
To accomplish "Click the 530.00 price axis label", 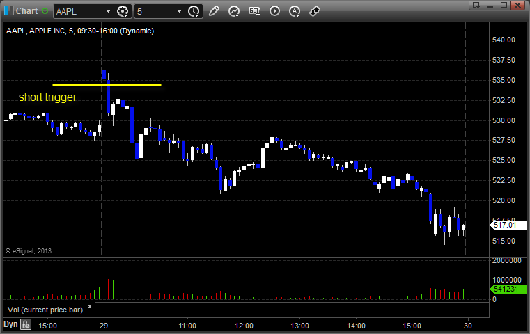I will 504,120.
